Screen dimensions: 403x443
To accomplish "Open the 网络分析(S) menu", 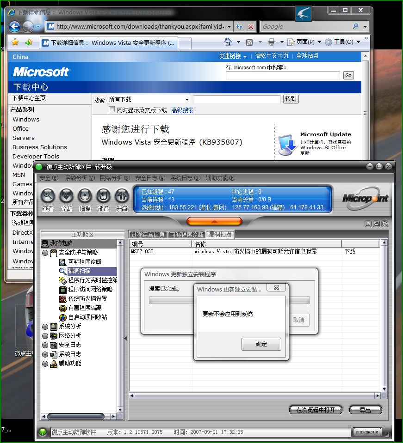I will (115, 178).
